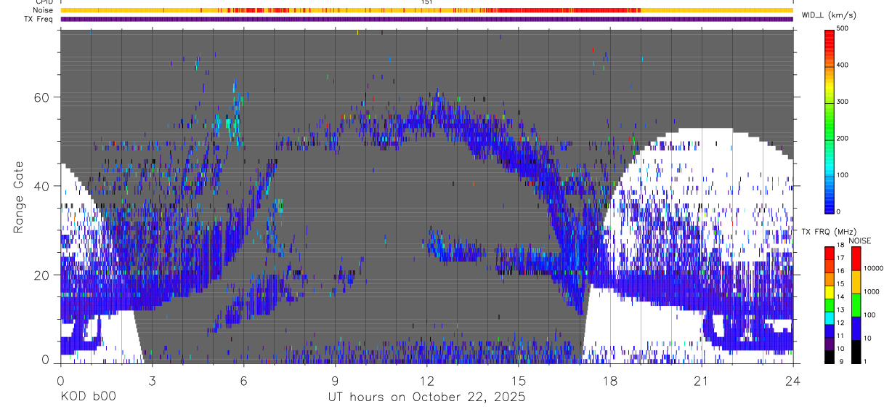Click the '9' tick on UT hours axis
This screenshot has height=412, width=892.
tap(335, 381)
